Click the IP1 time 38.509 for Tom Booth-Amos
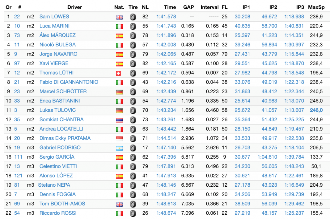 [x=242, y=204]
